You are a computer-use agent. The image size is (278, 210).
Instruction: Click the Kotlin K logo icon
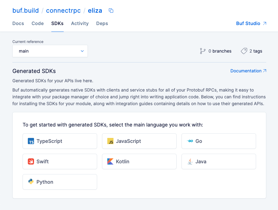click(110, 161)
